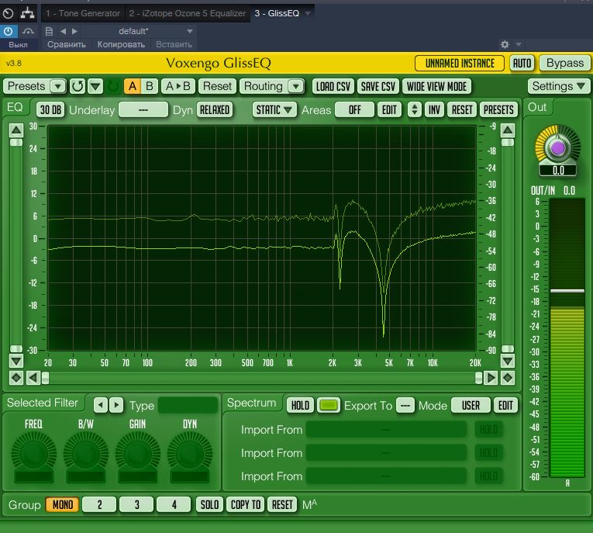Change the Dyn RELAXED mode selector
Screen dimensions: 593x533
click(x=215, y=109)
